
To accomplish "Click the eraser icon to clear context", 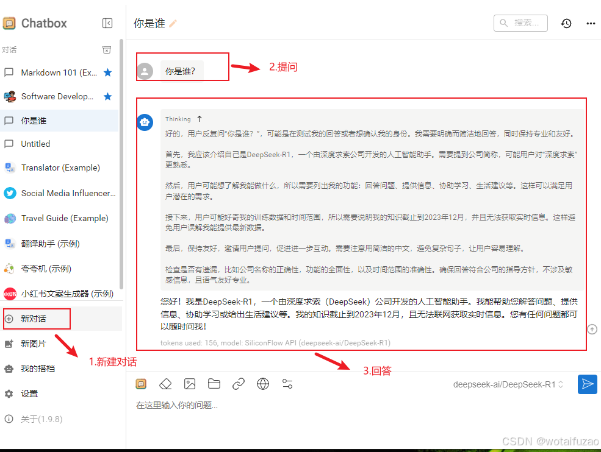I will 165,384.
